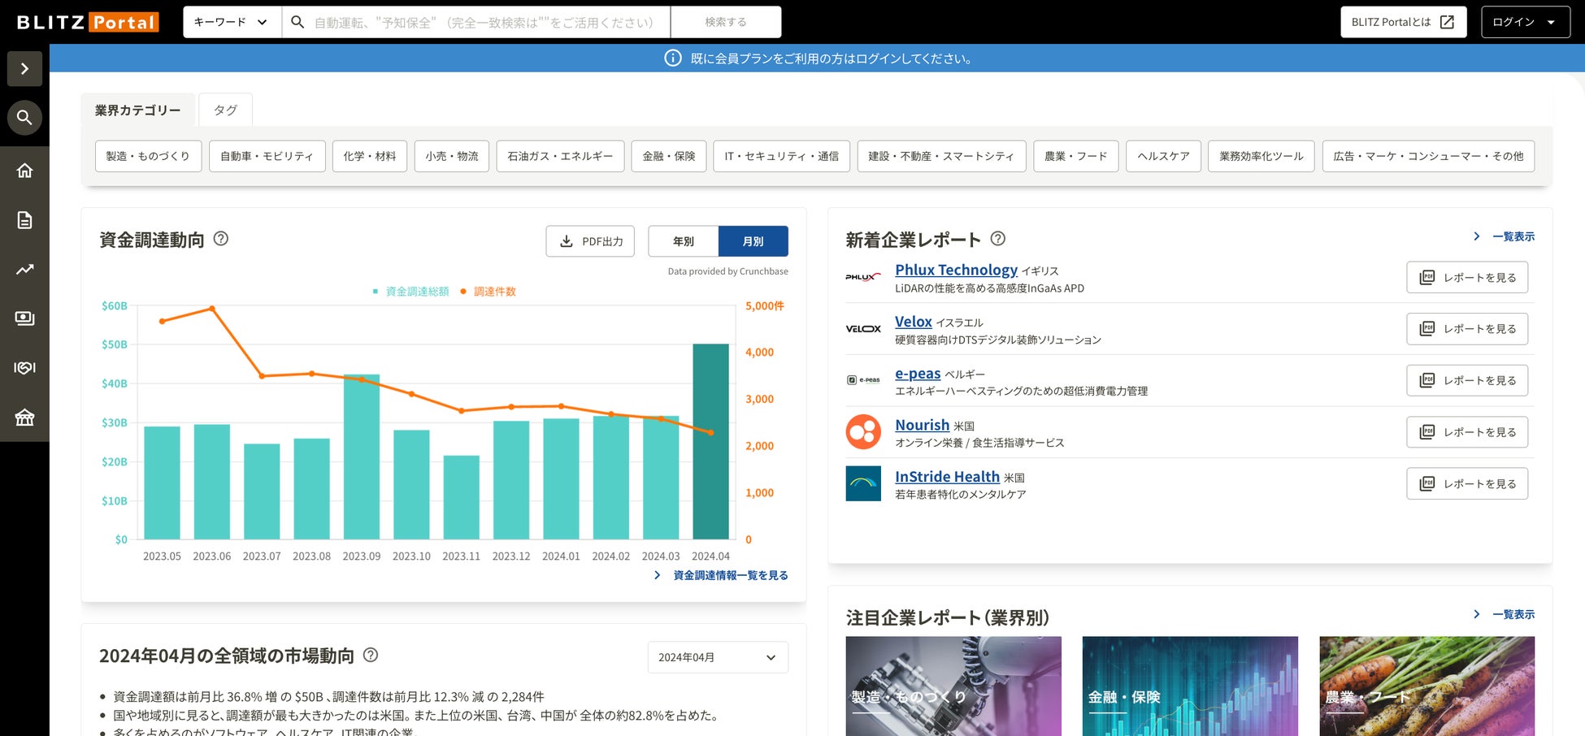
Task: Open the trend chart sidebar icon
Action: click(x=24, y=269)
